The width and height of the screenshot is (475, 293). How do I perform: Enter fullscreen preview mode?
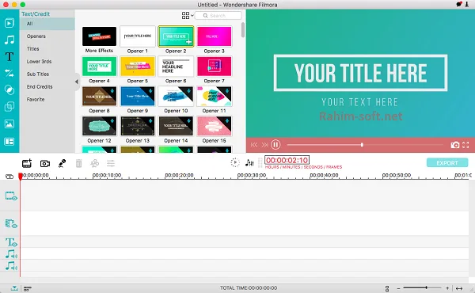pos(466,145)
